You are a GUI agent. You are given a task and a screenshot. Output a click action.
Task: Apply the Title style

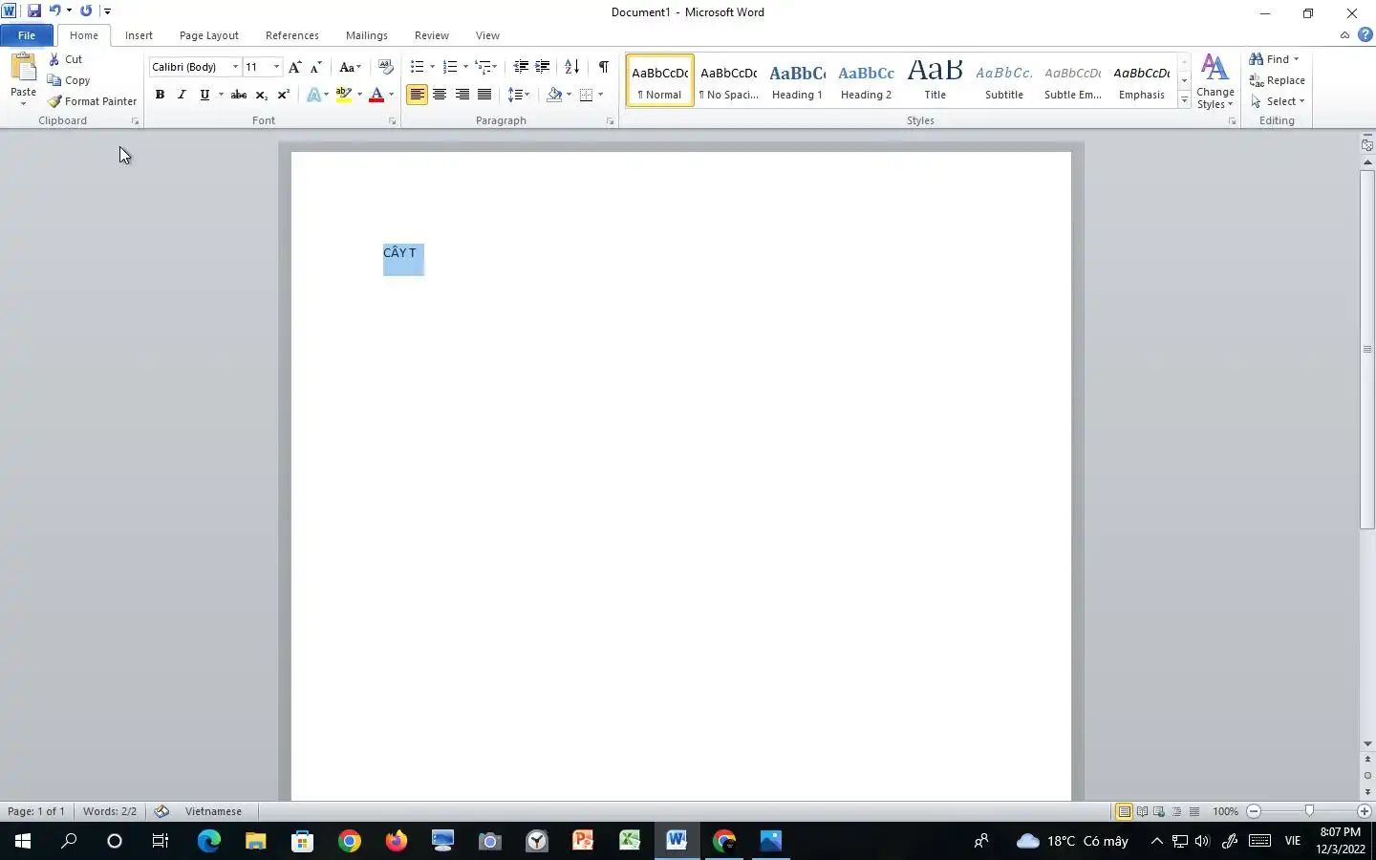point(935,80)
